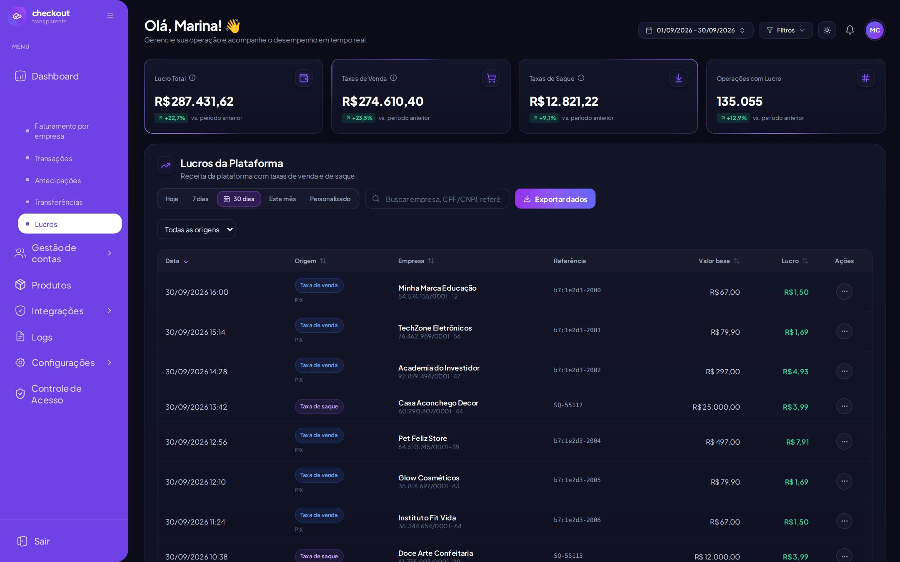Click Lucro Total info icon

(x=192, y=78)
